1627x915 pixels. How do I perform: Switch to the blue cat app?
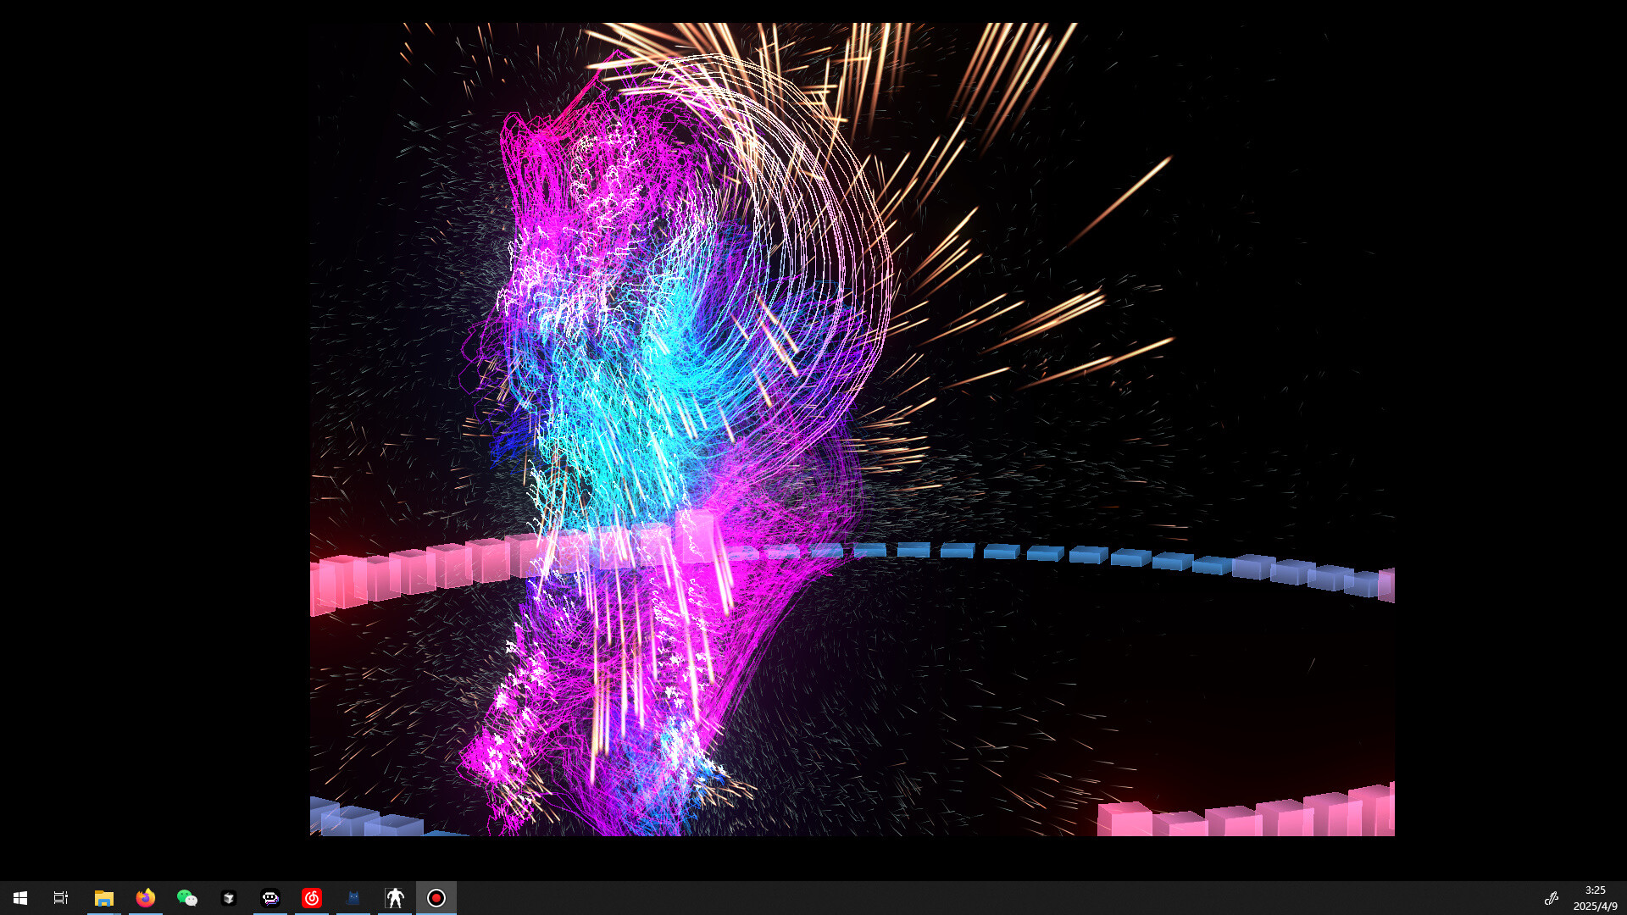tap(353, 898)
